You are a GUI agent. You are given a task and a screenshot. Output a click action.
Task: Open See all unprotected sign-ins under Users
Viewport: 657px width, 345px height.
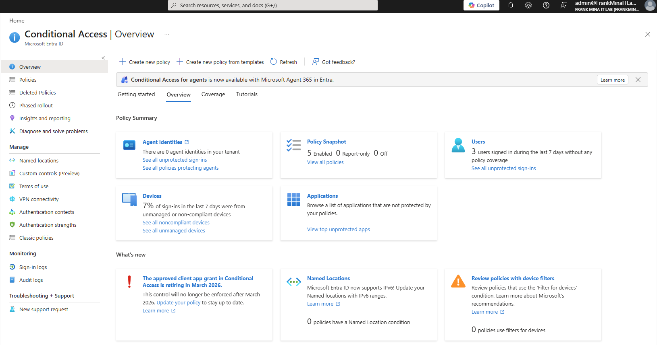coord(504,168)
